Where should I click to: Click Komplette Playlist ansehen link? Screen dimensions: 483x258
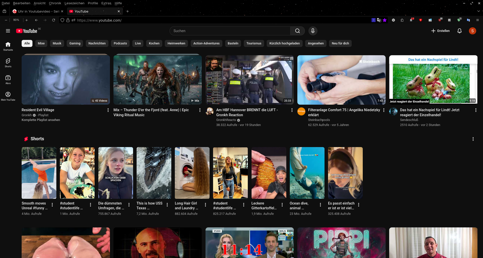point(41,120)
